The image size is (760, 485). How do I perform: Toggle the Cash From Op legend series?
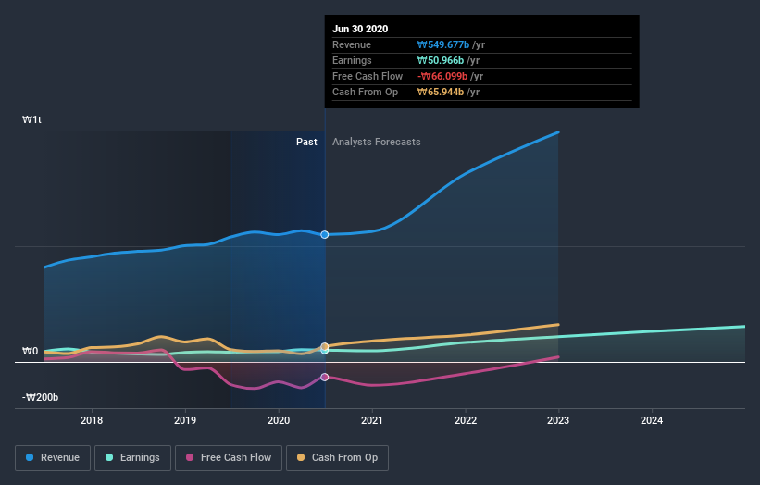tap(337, 458)
